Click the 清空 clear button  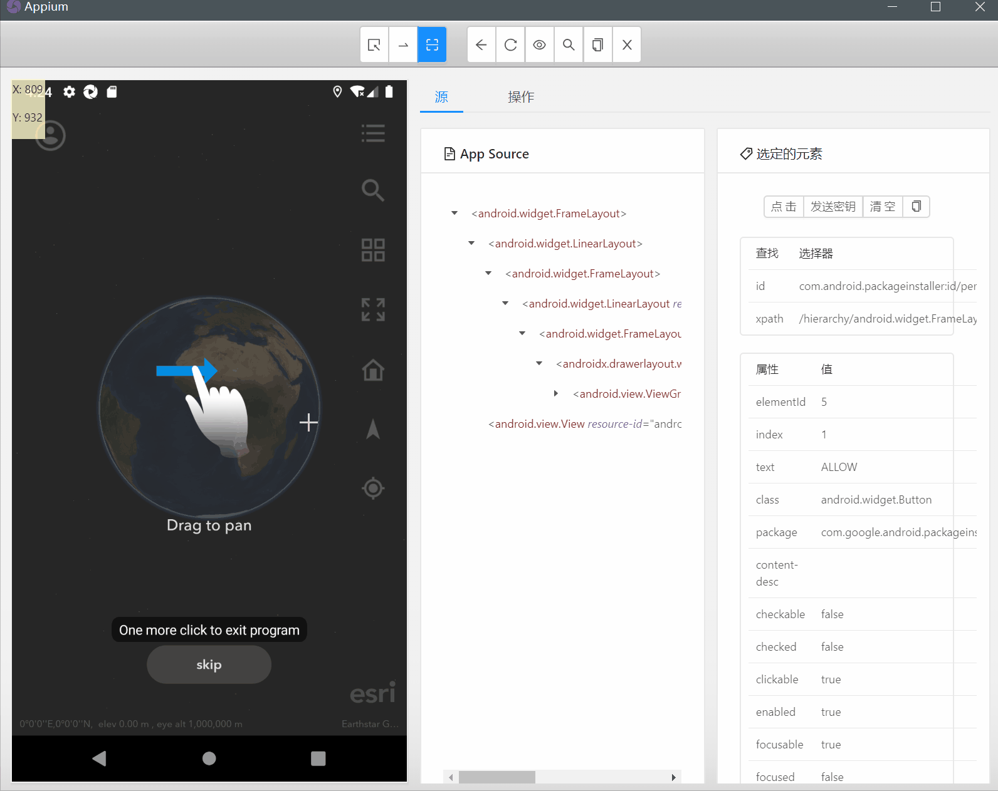coord(883,207)
